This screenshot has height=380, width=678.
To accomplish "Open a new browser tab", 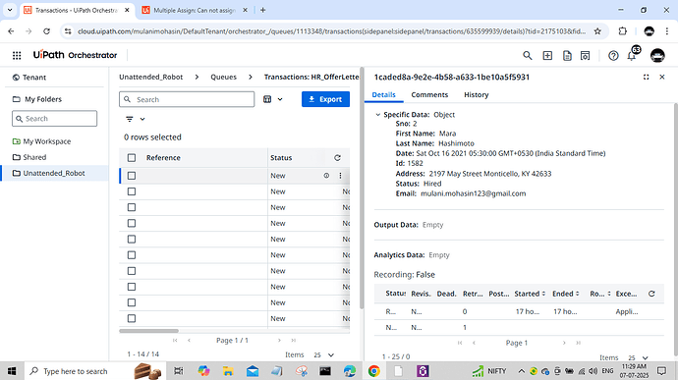I will click(x=263, y=10).
